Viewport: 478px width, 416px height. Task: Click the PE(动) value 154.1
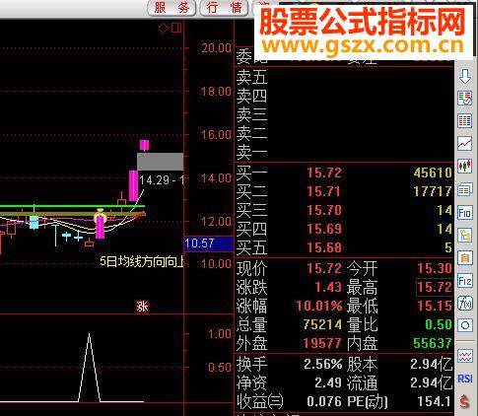pyautogui.click(x=435, y=401)
